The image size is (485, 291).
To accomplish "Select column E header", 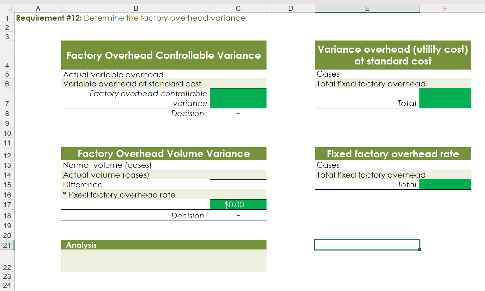I will 367,8.
